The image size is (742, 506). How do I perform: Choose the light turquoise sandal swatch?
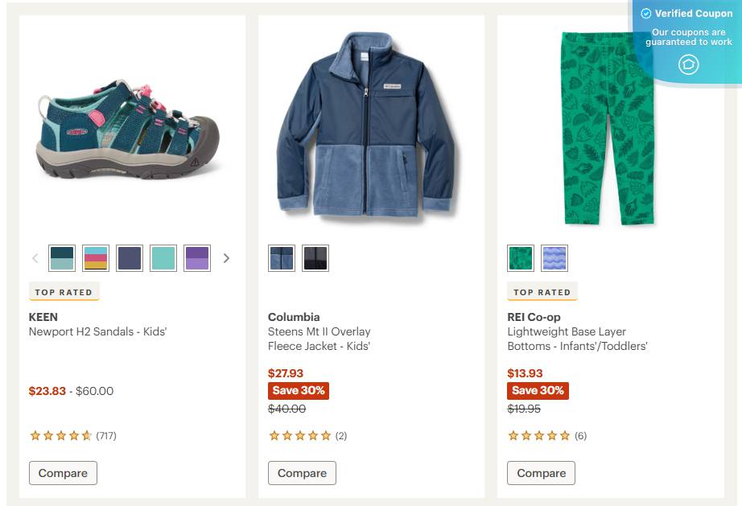click(x=163, y=258)
